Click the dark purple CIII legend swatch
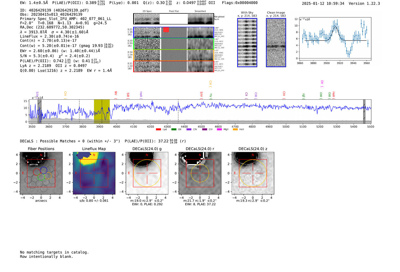This screenshot has width=400, height=272. 205,129
